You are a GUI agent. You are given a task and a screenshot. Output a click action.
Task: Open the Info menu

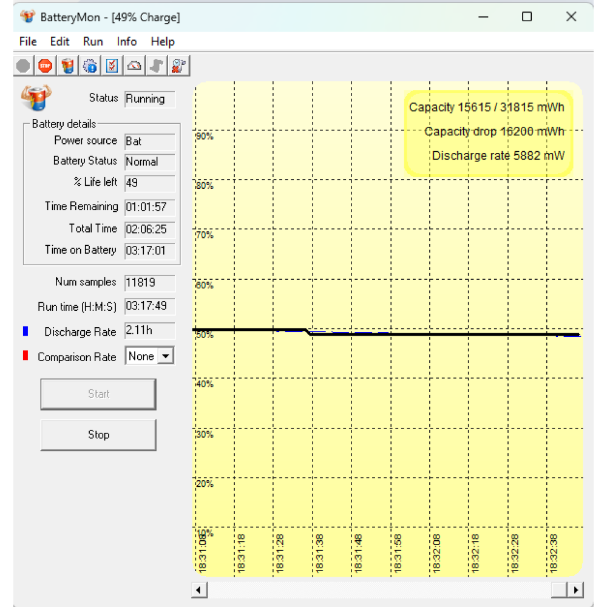[x=127, y=42]
